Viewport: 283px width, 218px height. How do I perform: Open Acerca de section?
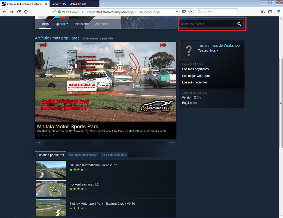tap(102, 24)
